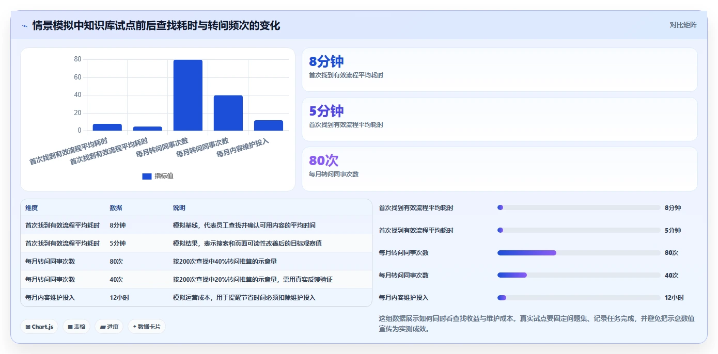Click the 数据 column header
This screenshot has height=354, width=718.
pos(116,208)
